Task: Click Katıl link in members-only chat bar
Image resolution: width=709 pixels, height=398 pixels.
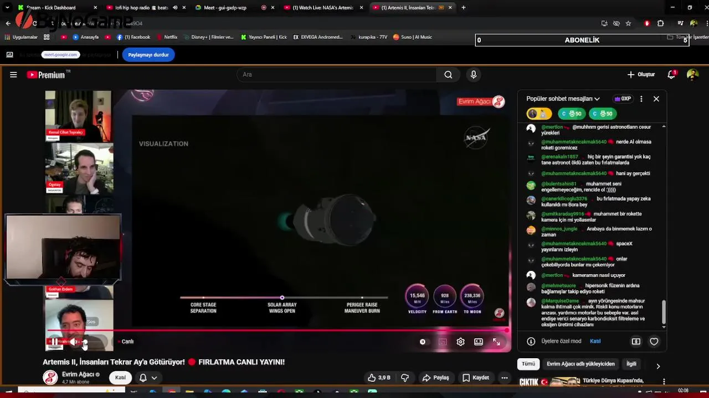Action: pos(595,342)
